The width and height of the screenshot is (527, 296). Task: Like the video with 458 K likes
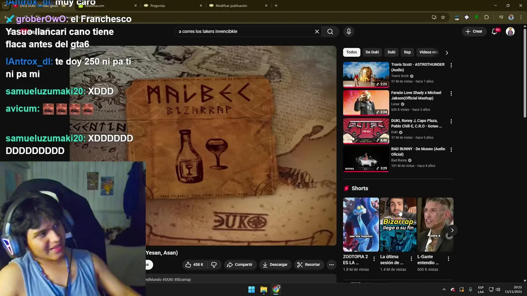[194, 265]
